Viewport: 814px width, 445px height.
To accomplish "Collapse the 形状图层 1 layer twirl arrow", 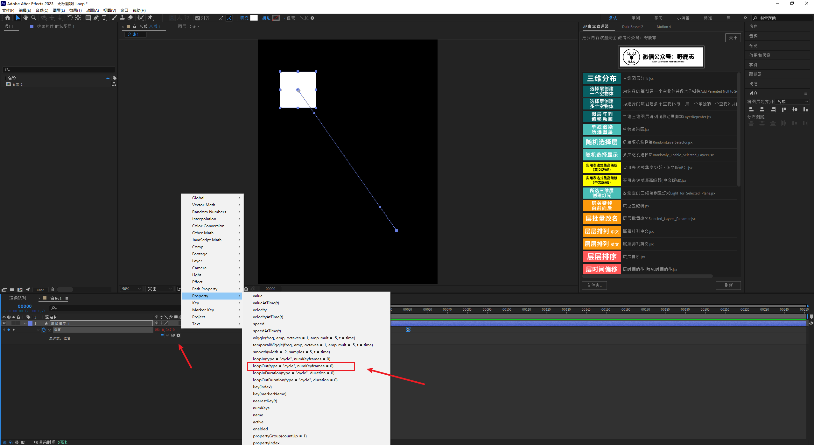I will click(25, 323).
